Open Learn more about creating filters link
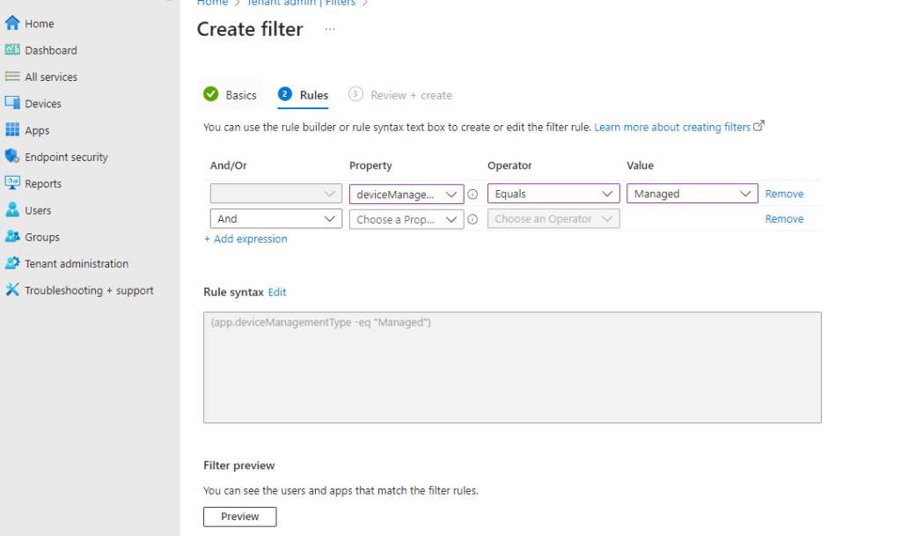Screen dimensions: 901x536 click(x=672, y=128)
